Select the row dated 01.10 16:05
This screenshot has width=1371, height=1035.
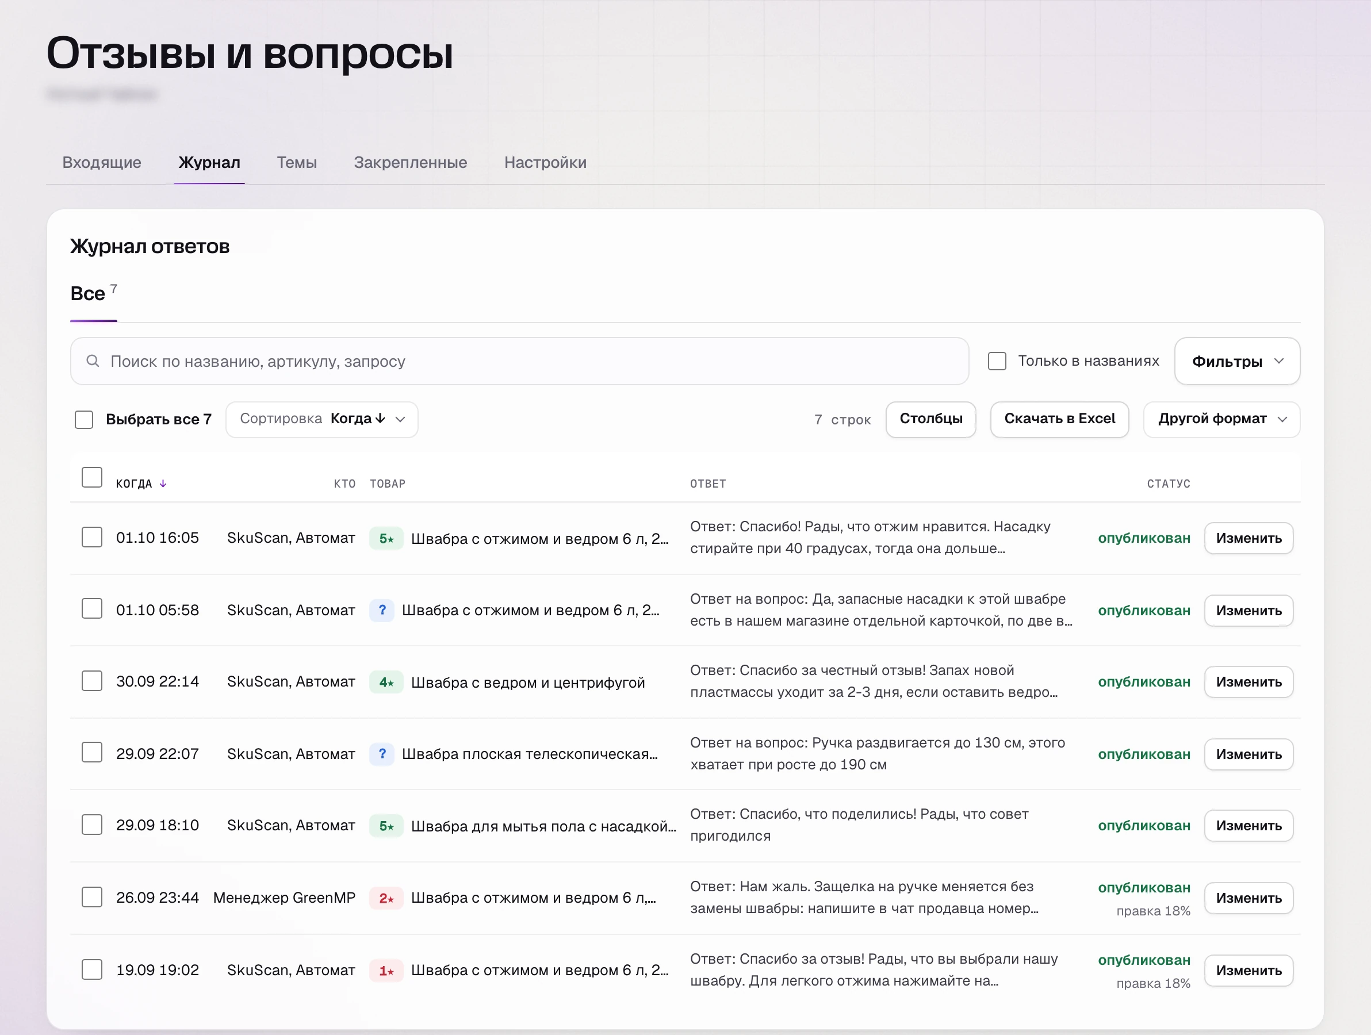(92, 537)
